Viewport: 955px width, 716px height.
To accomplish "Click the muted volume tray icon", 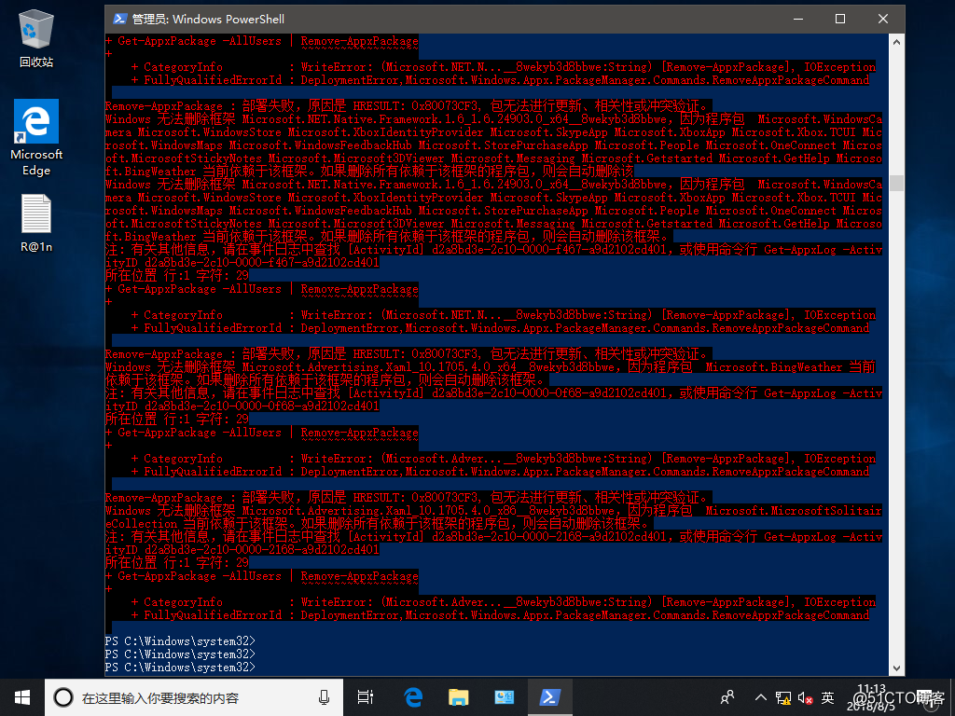I will click(805, 697).
